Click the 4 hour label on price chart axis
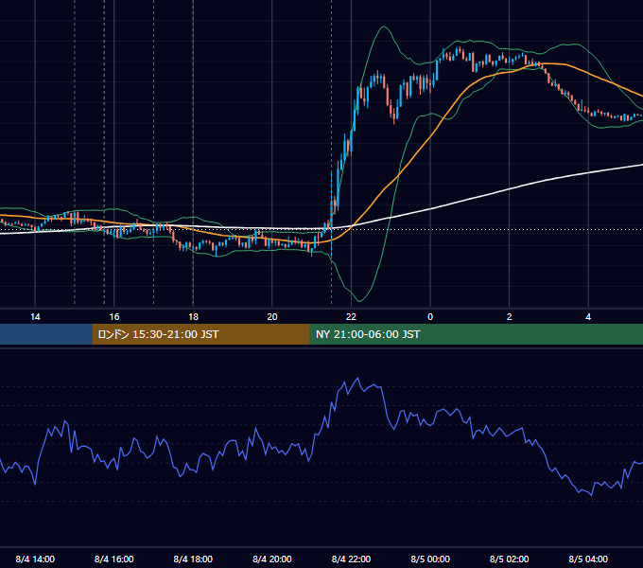This screenshot has height=568, width=643. tap(588, 317)
